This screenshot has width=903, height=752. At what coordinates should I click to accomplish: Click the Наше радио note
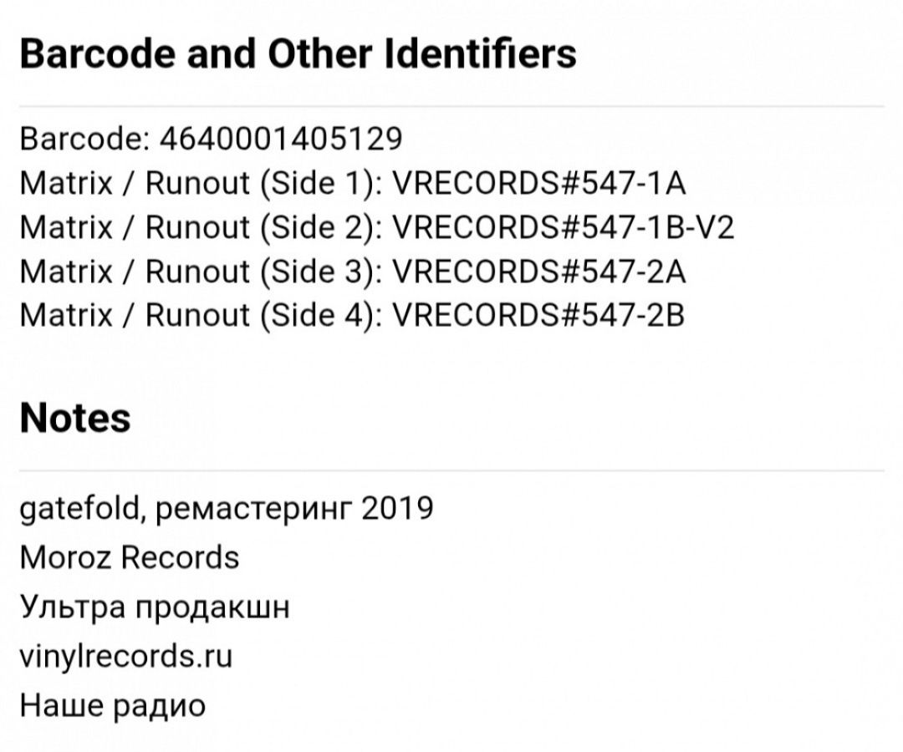[x=112, y=706]
